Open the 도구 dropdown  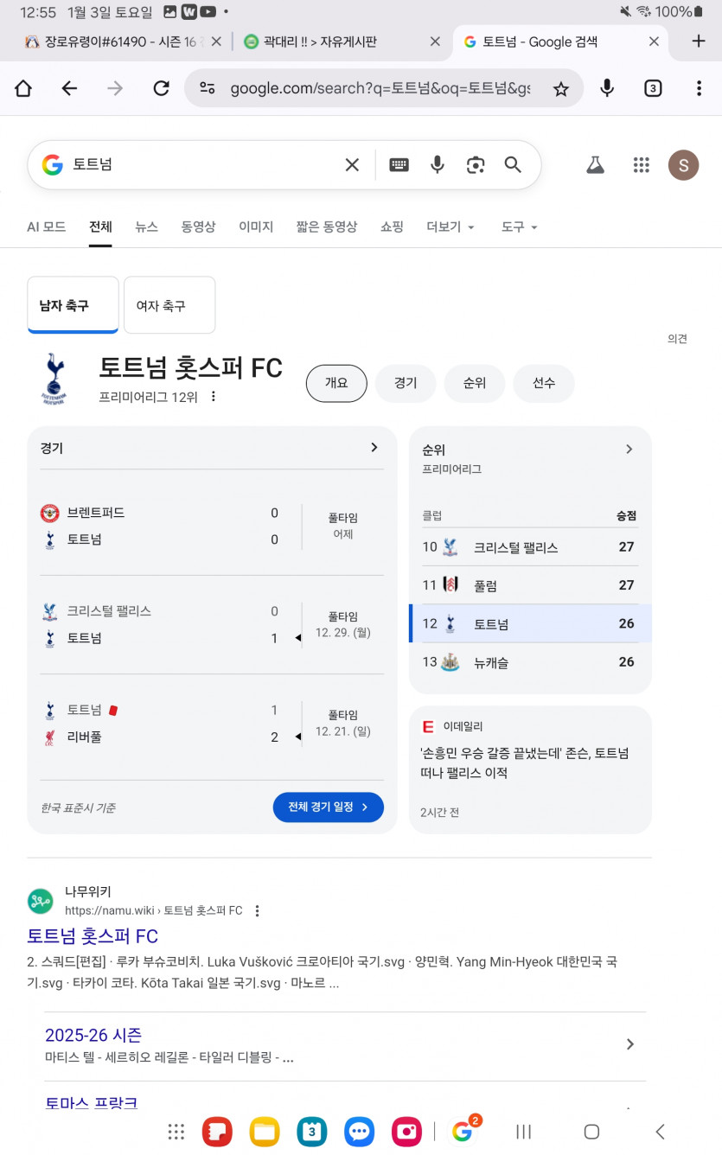[517, 227]
